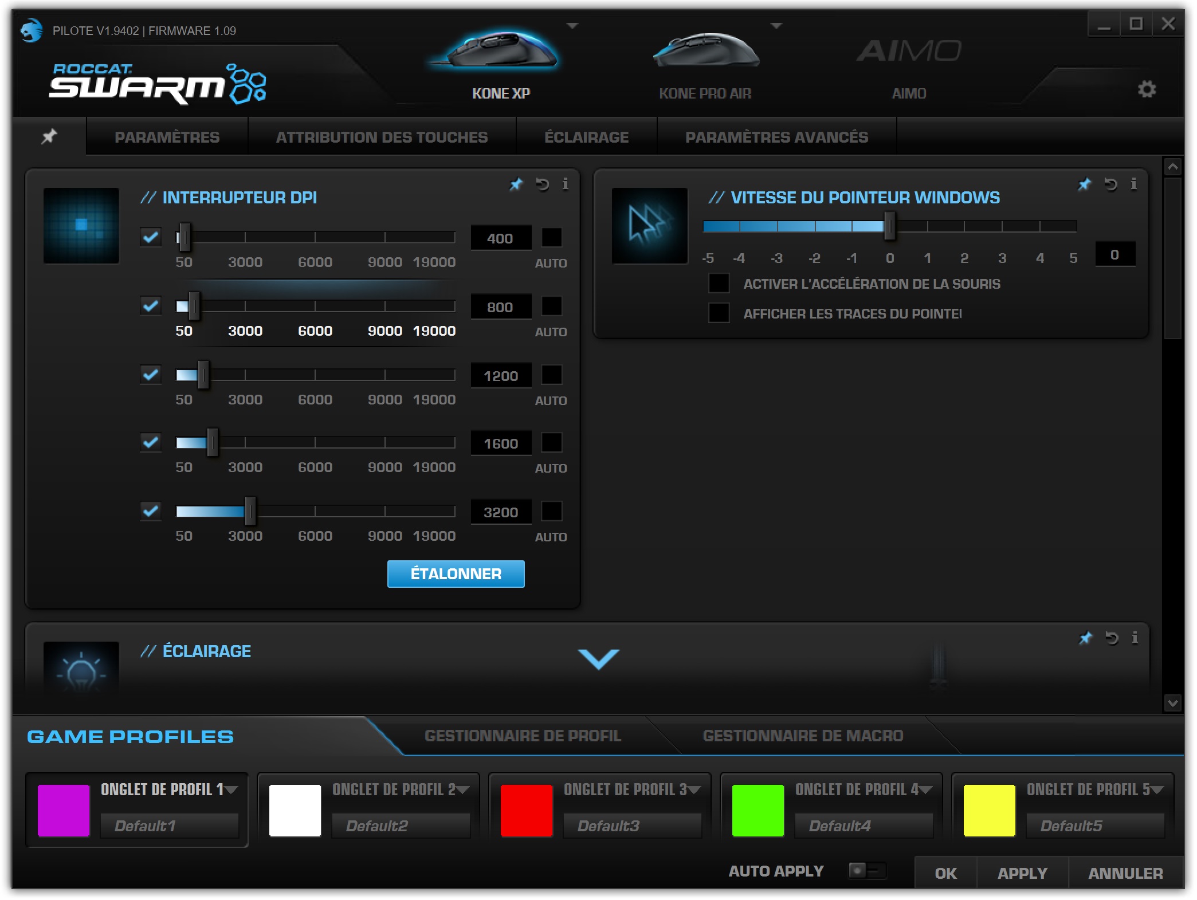Show info for Vitesse du pointeur Windows
The image size is (1197, 900).
[1134, 184]
